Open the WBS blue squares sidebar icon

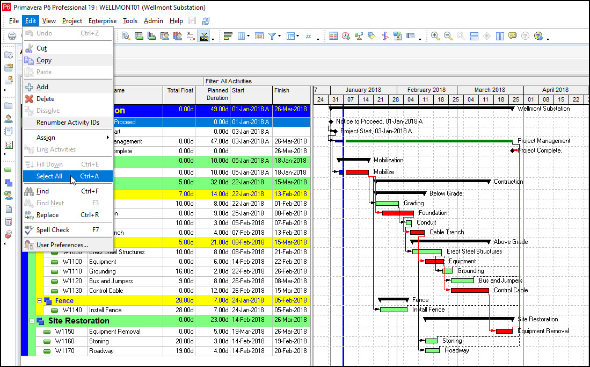tap(8, 183)
